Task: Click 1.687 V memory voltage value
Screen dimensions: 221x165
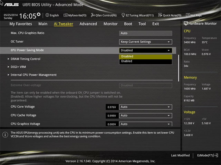Action: click(x=206, y=89)
